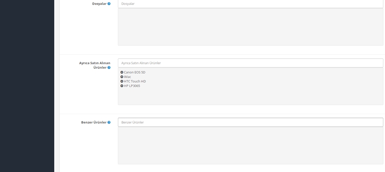Click blank area of purchased products list
This screenshot has height=172, width=385.
click(251, 97)
